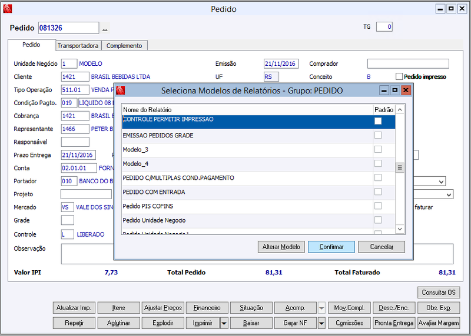This screenshot has height=336, width=471.
Task: Check Padrão for EMISSAO PEDIDOS GRADE
Action: click(378, 135)
